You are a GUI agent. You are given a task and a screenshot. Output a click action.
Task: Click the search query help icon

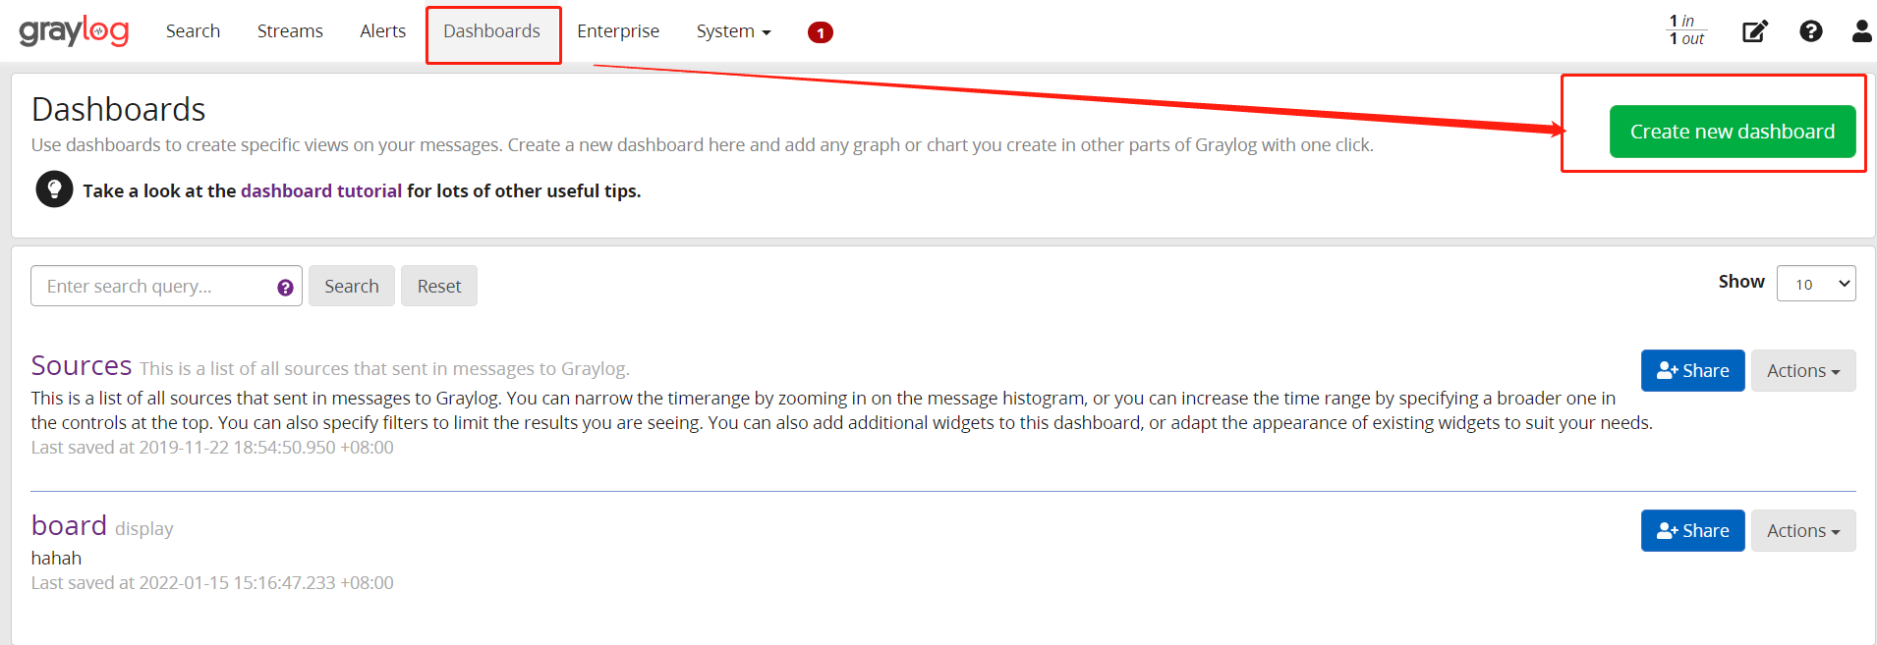[x=285, y=288]
